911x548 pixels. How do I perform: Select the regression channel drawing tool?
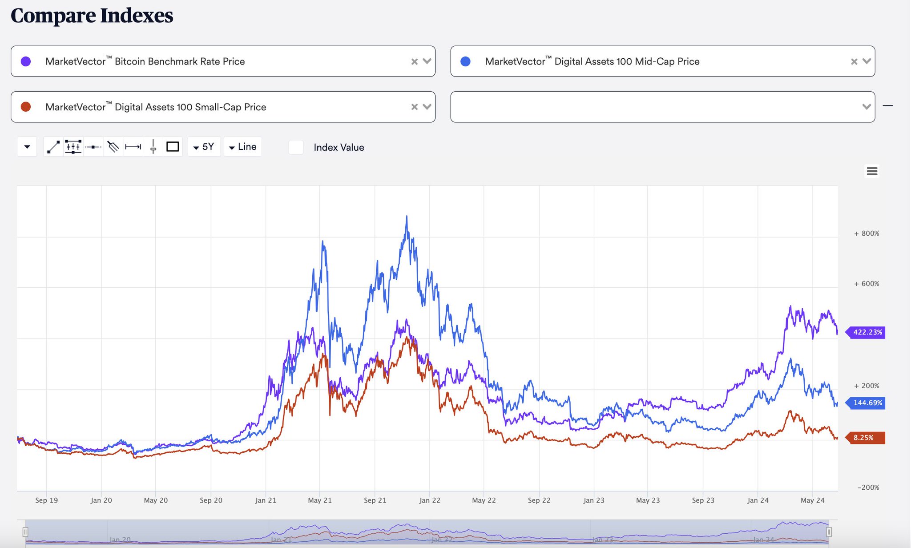pyautogui.click(x=73, y=147)
